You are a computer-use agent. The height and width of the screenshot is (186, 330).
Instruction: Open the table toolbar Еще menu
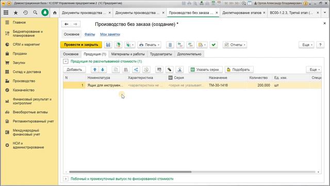pos(314,70)
